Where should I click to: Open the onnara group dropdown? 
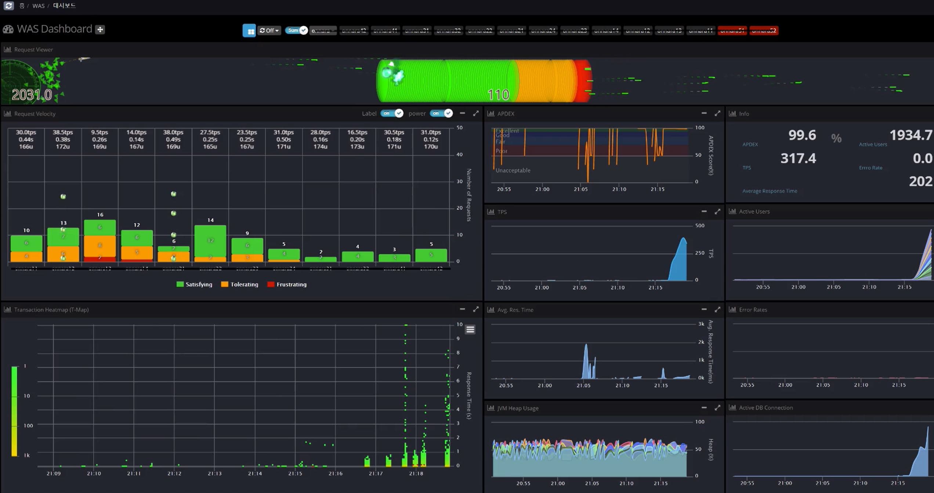[323, 30]
